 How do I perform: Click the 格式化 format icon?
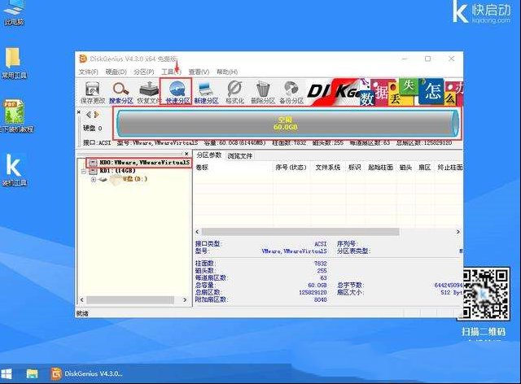[x=234, y=92]
